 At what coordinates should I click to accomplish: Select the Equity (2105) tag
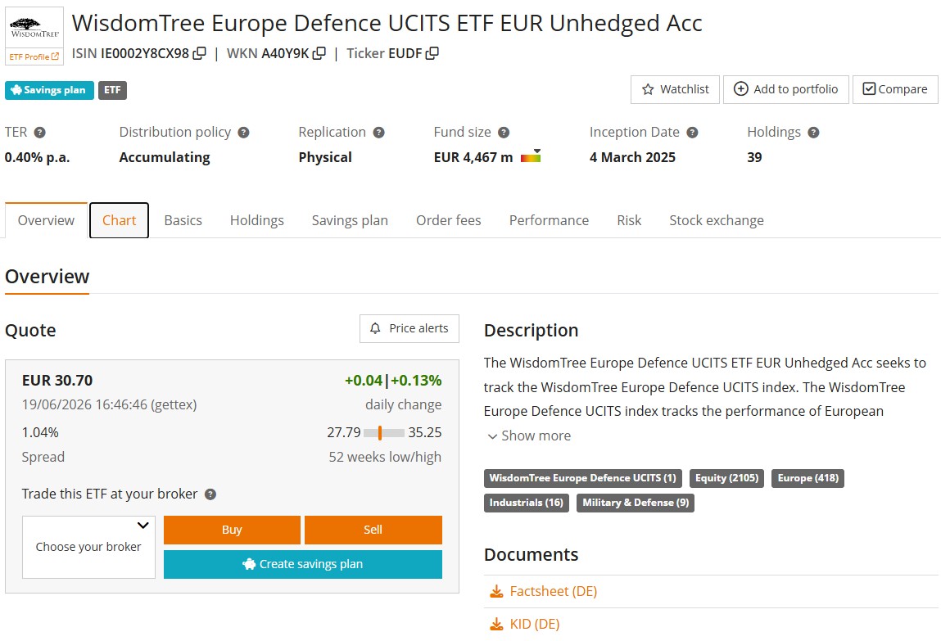[x=726, y=478]
